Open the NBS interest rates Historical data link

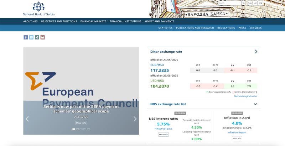point(164,129)
